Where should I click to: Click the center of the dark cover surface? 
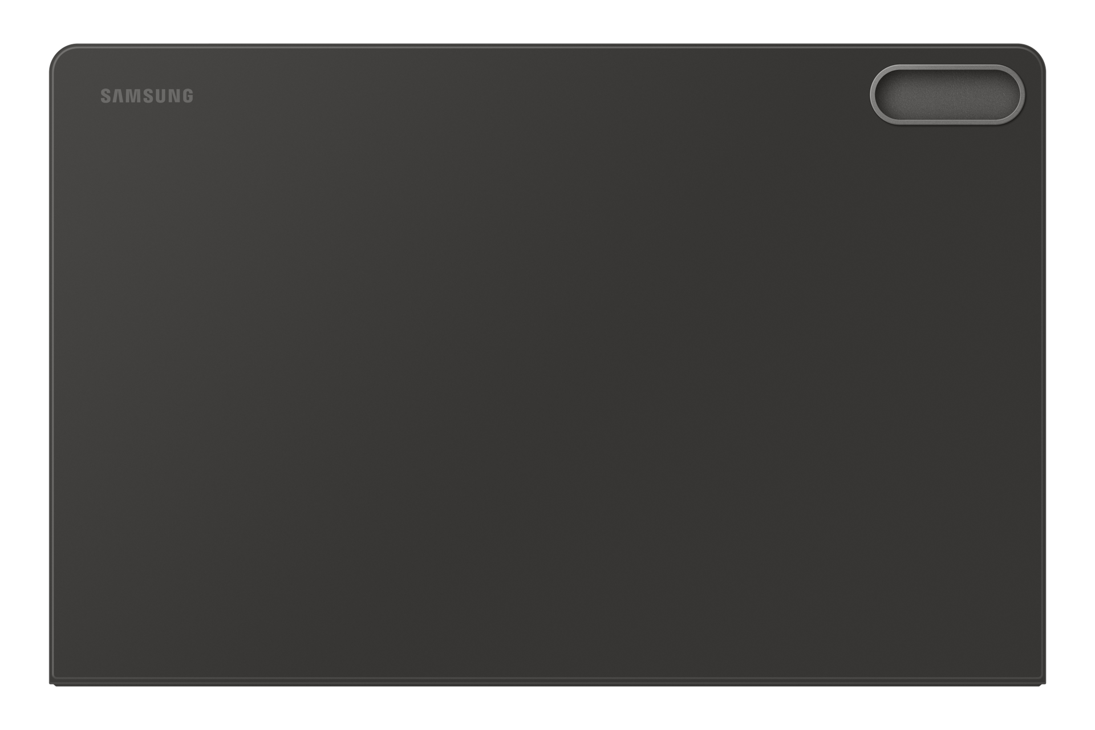547,365
